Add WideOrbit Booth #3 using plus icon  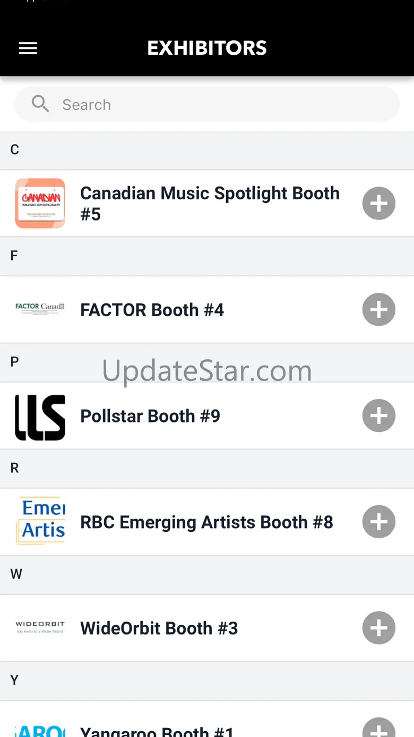point(379,628)
